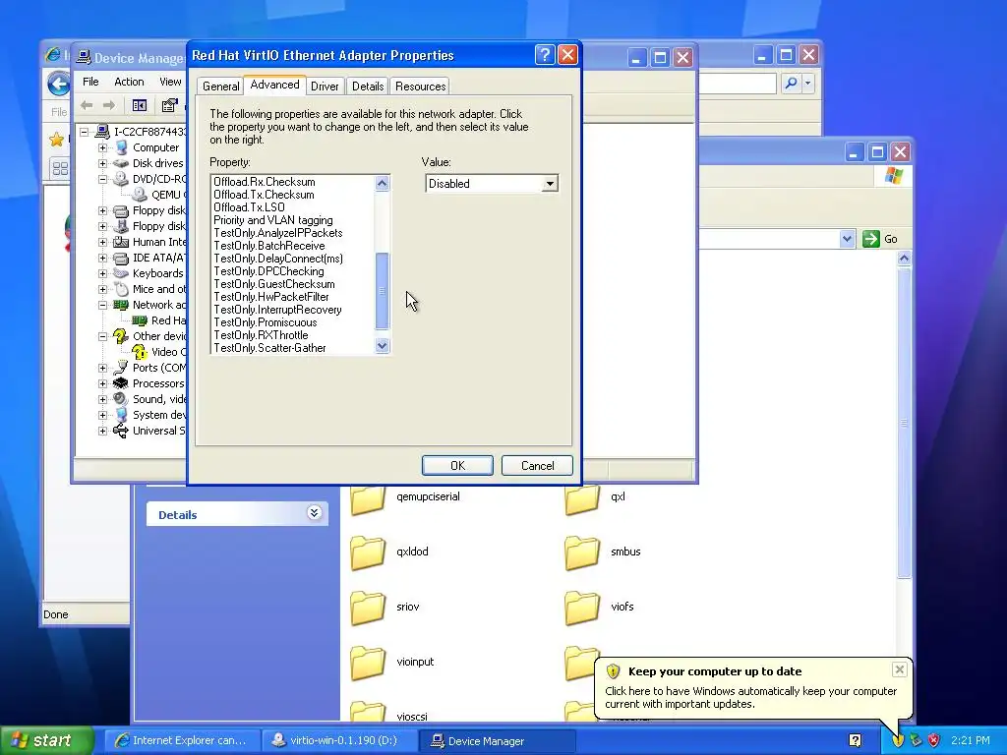This screenshot has height=755, width=1007.
Task: Expand the Computer tree node
Action: coord(102,147)
